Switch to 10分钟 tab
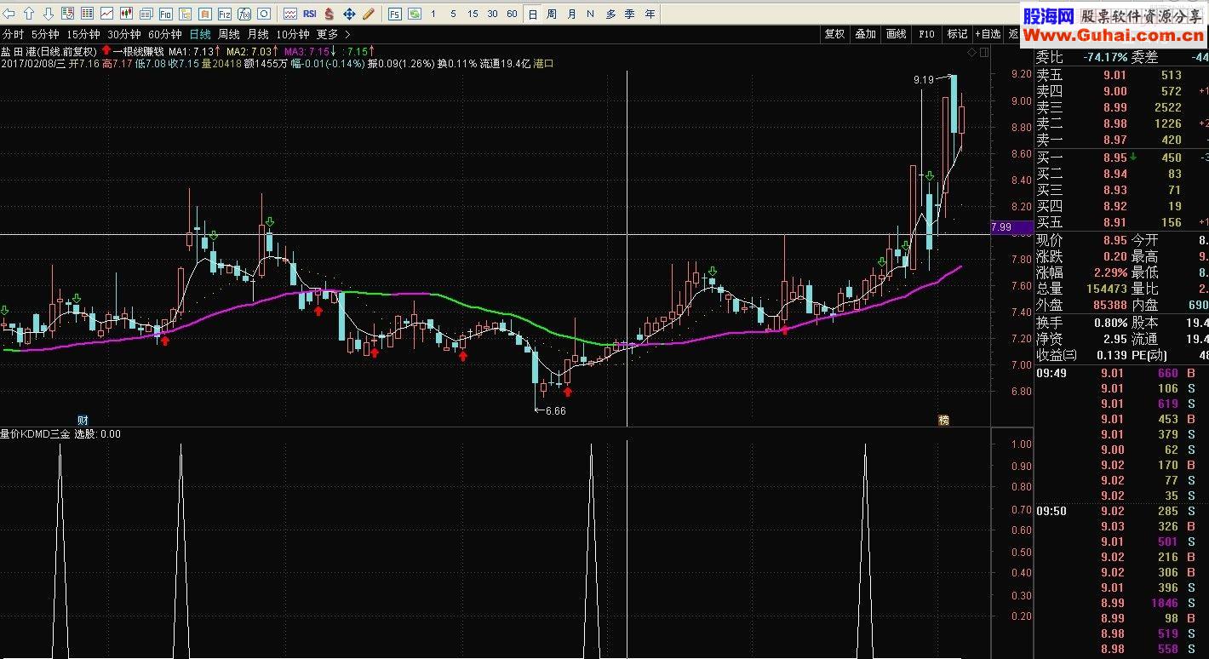This screenshot has height=659, width=1209. pyautogui.click(x=293, y=34)
